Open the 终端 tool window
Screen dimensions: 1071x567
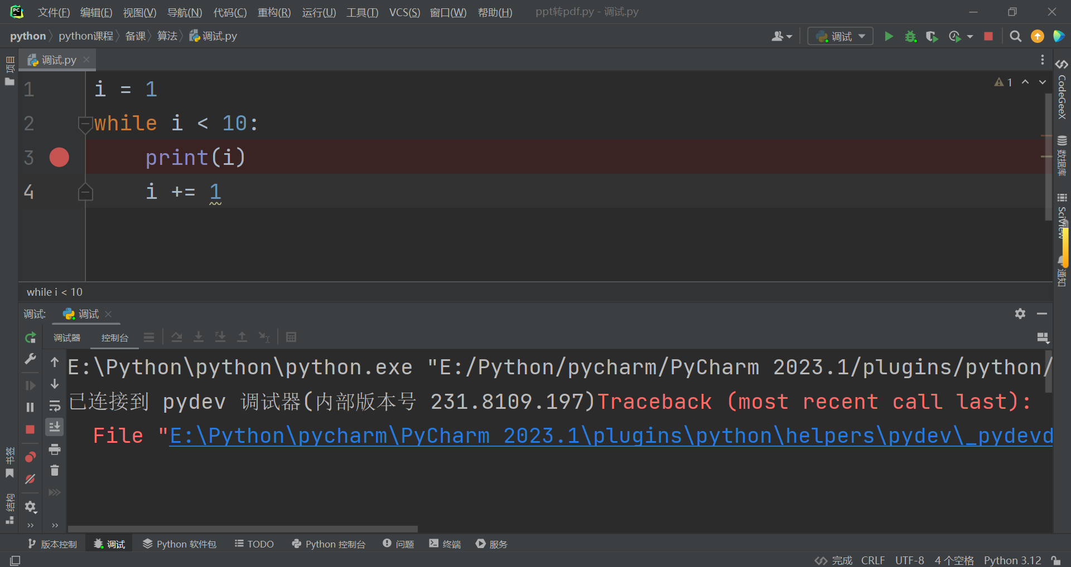(x=445, y=544)
